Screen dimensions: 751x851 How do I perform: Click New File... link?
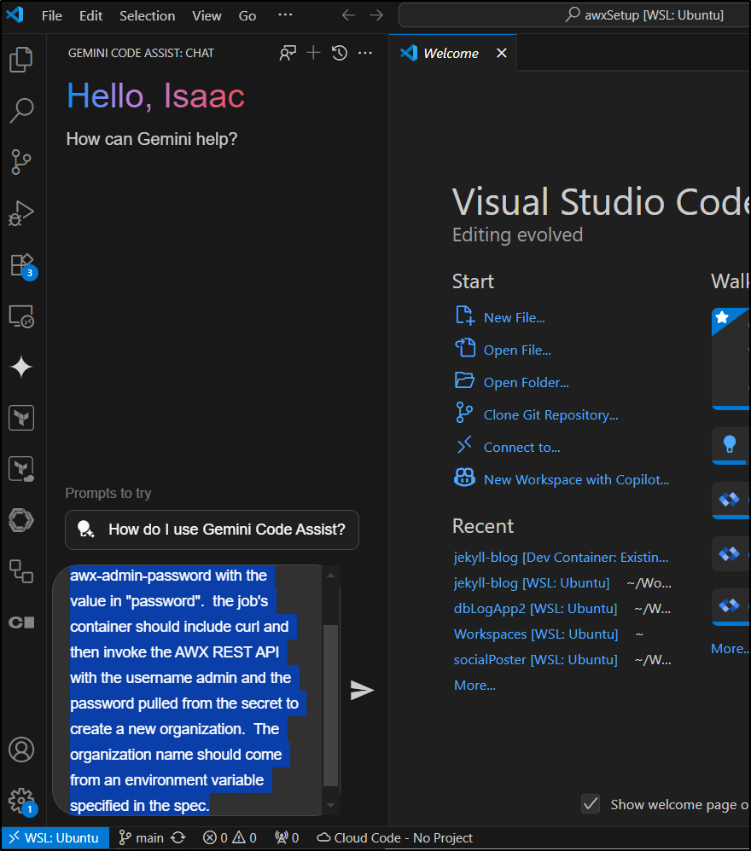515,317
